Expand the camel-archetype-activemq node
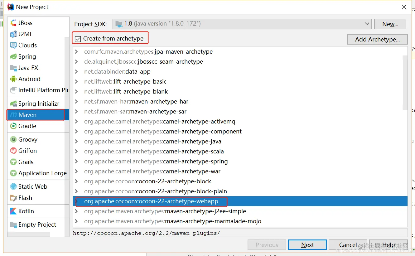 click(77, 122)
